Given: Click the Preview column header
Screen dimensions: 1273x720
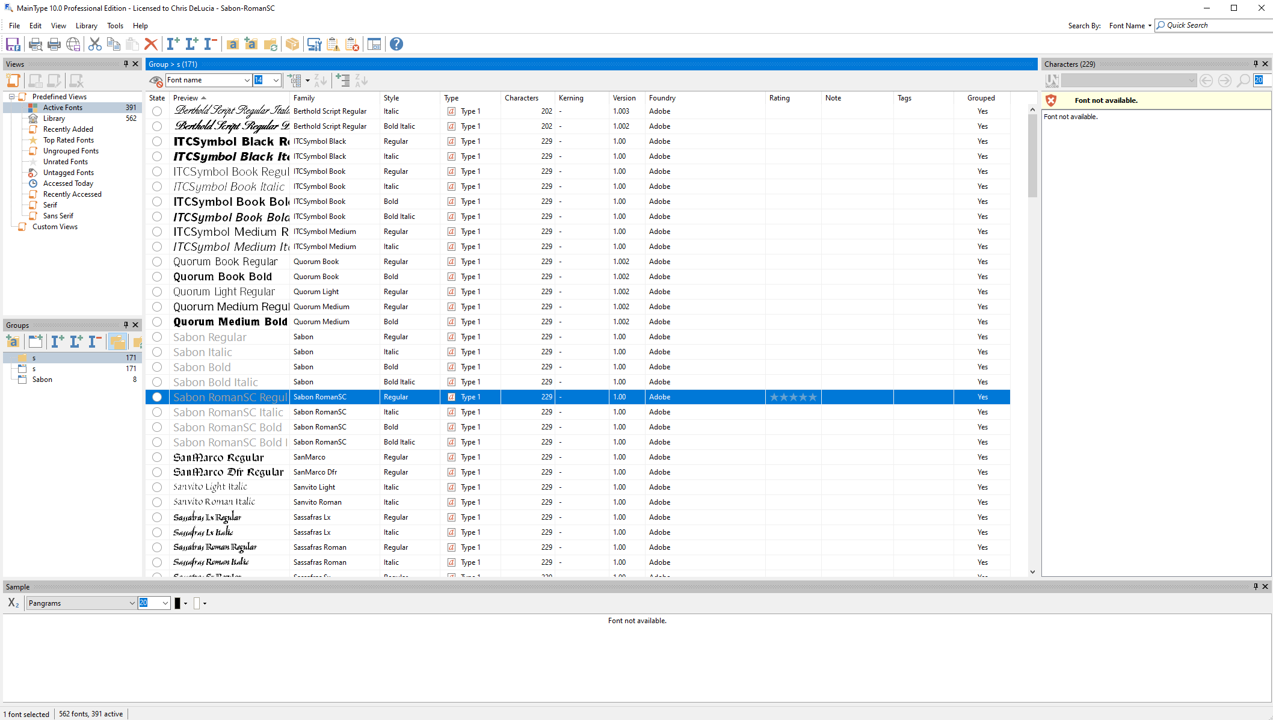Looking at the screenshot, I should [229, 98].
